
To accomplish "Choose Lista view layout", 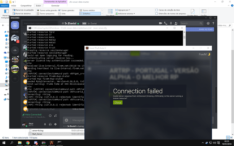I will [62, 14].
